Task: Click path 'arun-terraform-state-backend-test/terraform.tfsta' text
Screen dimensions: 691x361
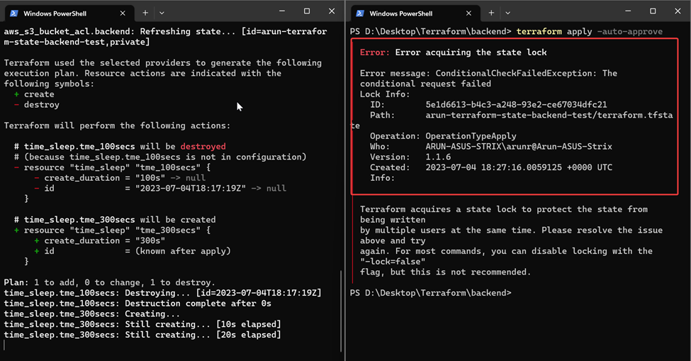Action: (549, 115)
